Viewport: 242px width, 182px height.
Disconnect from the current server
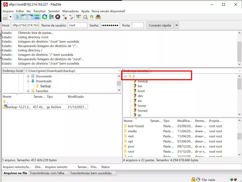pyautogui.click(x=64, y=17)
